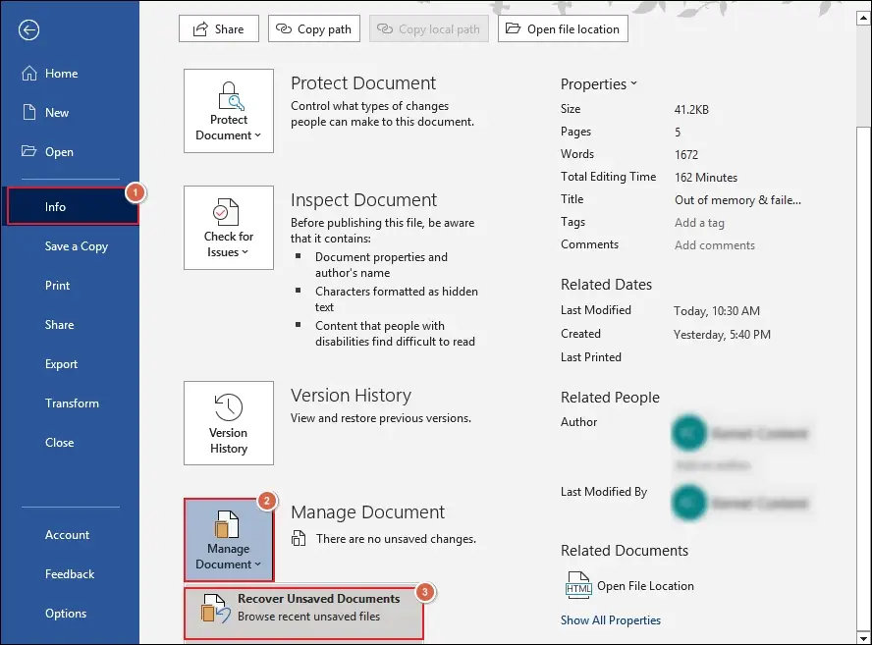Click the New blank page icon
The image size is (872, 645).
pos(28,112)
